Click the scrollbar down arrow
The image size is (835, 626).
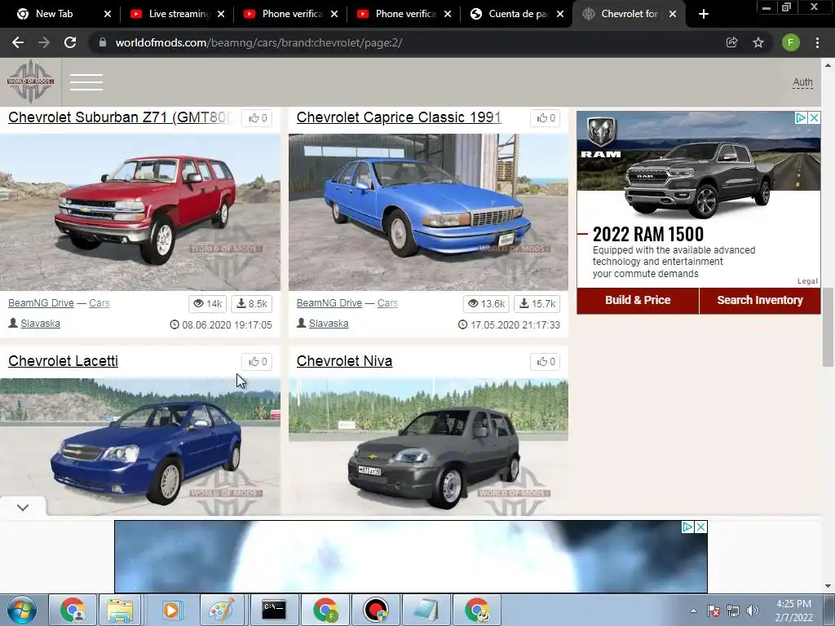828,586
